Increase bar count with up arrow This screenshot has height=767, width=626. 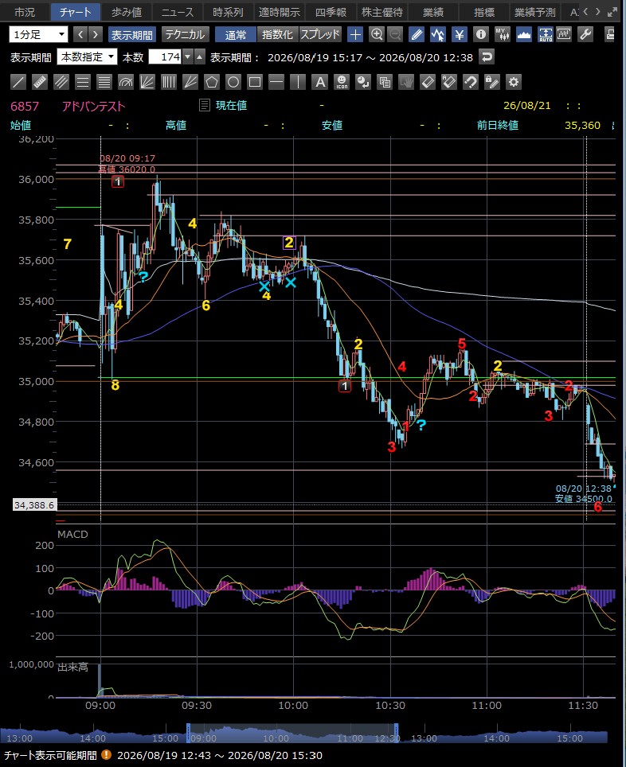click(x=199, y=56)
